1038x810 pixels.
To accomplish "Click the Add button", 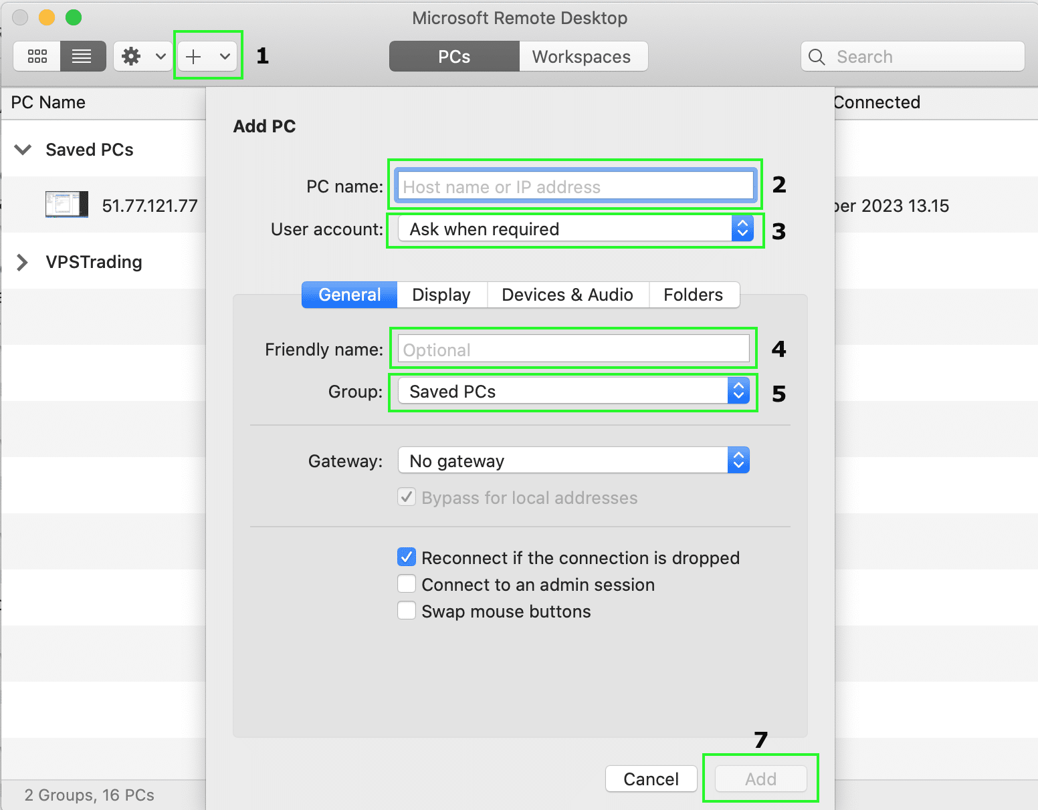I will 761,779.
